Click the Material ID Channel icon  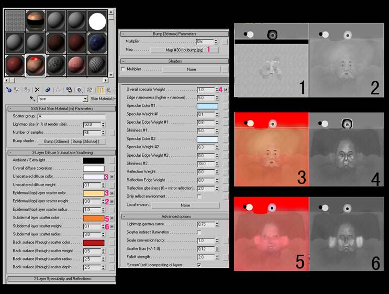79,90
